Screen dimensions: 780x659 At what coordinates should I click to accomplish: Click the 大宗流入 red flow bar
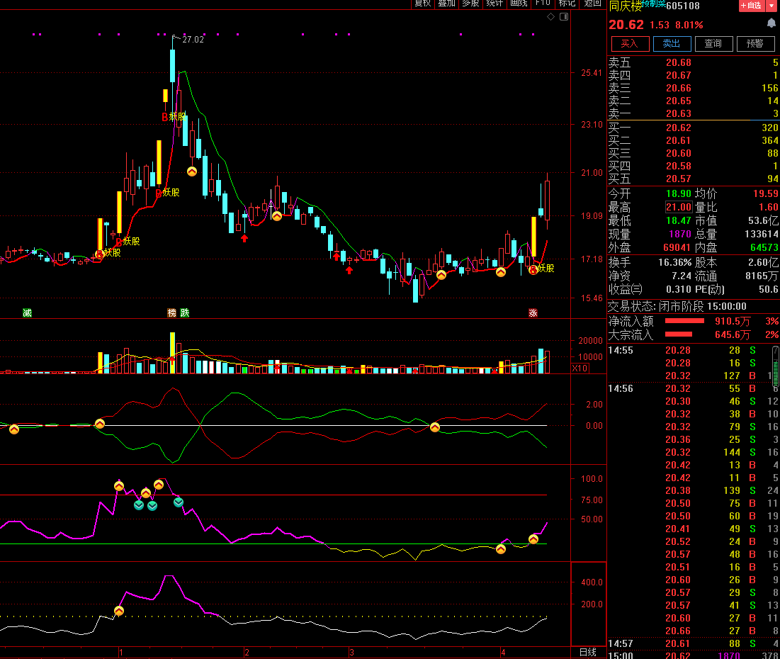(679, 334)
